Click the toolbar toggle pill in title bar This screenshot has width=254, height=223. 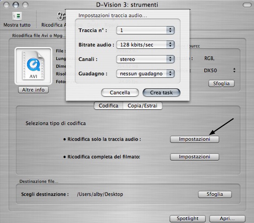click(x=247, y=5)
